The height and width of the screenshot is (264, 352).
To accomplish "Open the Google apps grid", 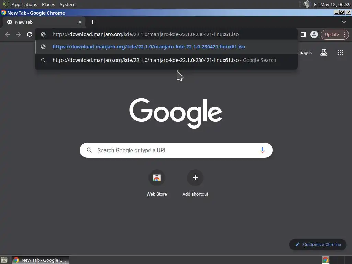I will tap(340, 53).
